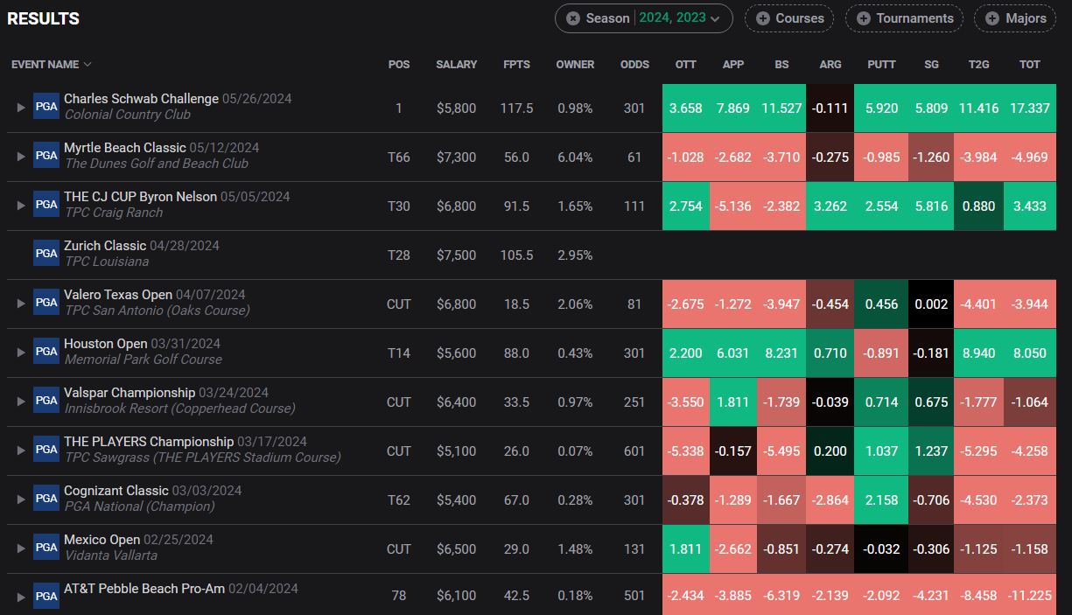Click plus icon on Majors filter

(991, 18)
